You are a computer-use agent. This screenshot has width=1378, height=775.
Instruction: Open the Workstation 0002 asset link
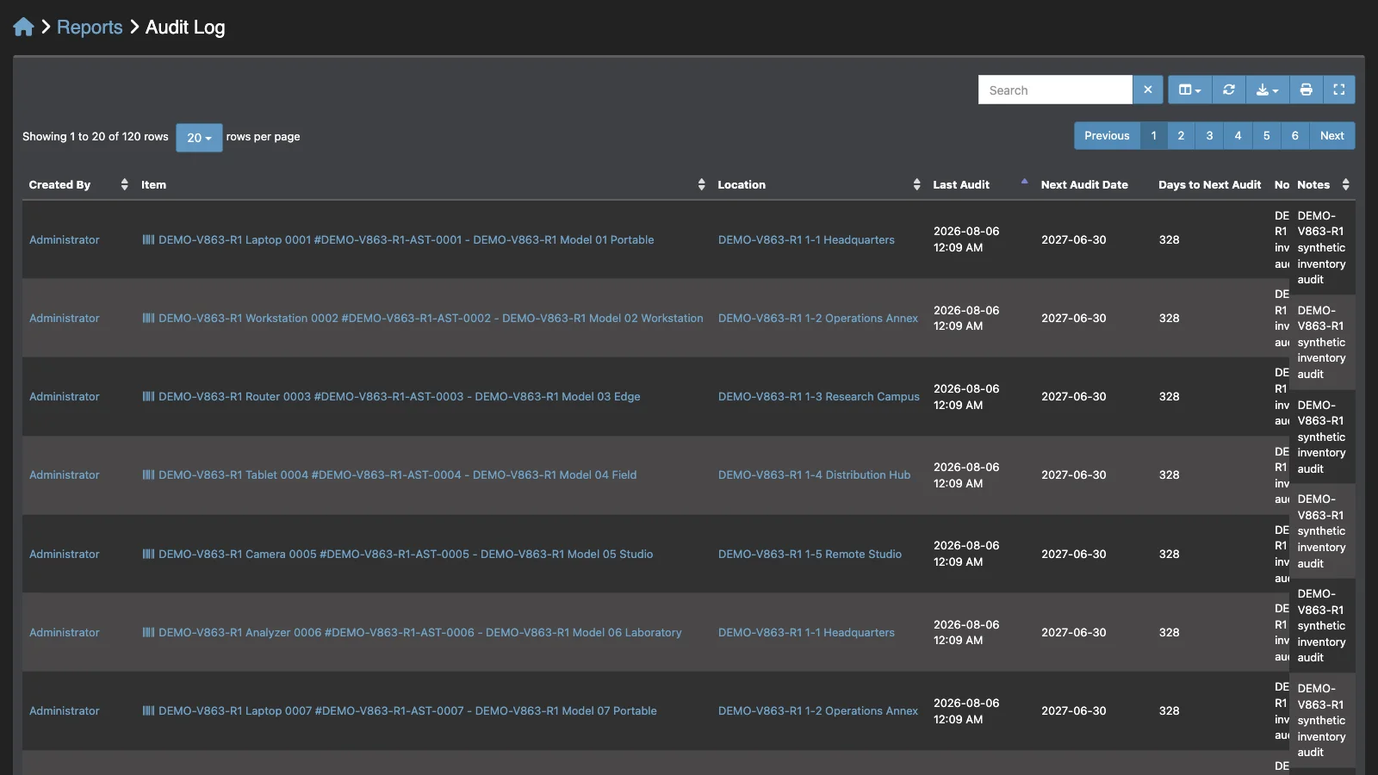431,318
